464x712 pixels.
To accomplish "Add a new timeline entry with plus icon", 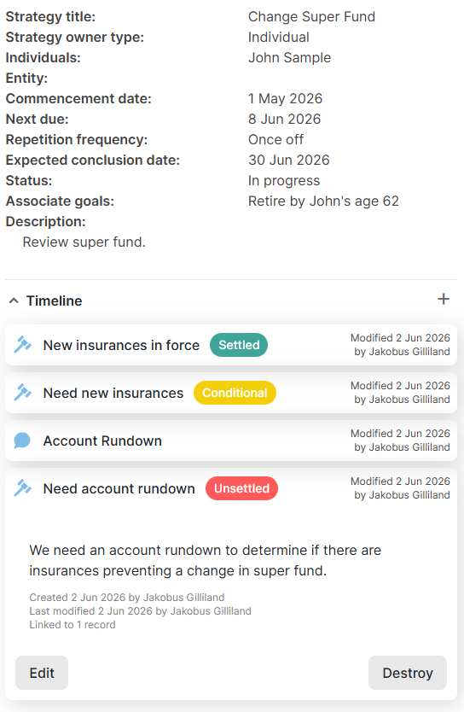I will [x=444, y=299].
